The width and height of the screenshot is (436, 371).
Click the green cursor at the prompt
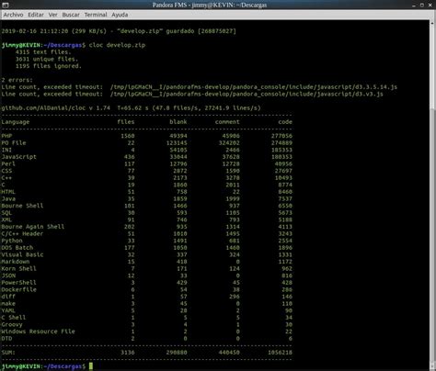click(91, 366)
